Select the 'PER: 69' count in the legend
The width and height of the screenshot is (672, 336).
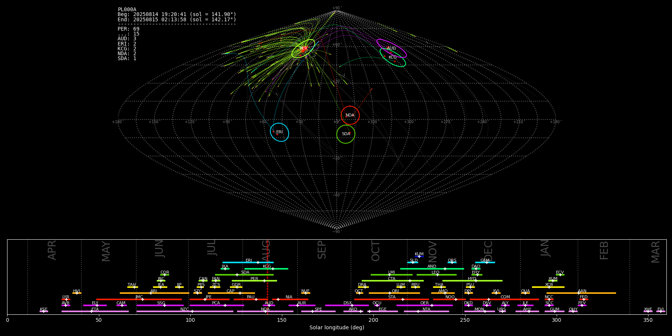128,29
